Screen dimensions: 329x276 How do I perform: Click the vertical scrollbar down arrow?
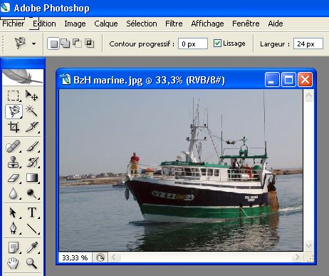pos(308,245)
